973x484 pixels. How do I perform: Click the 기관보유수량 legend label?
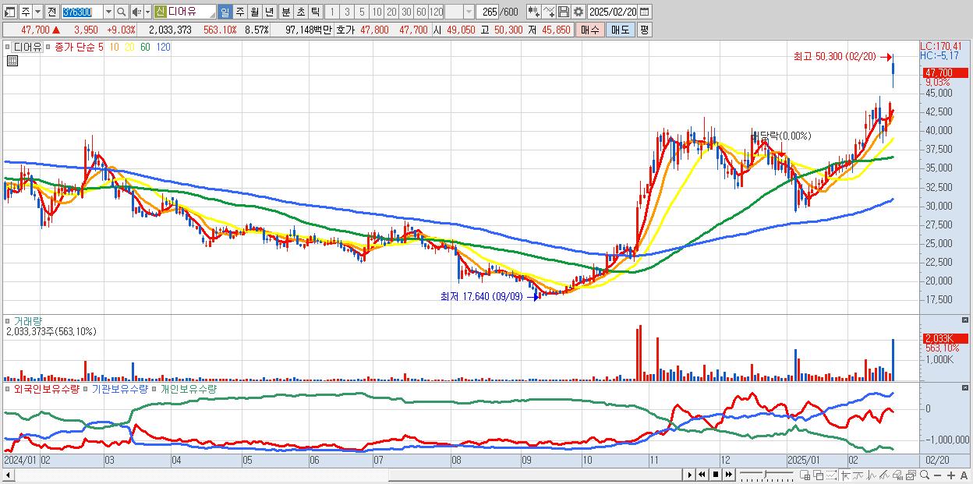tap(120, 388)
